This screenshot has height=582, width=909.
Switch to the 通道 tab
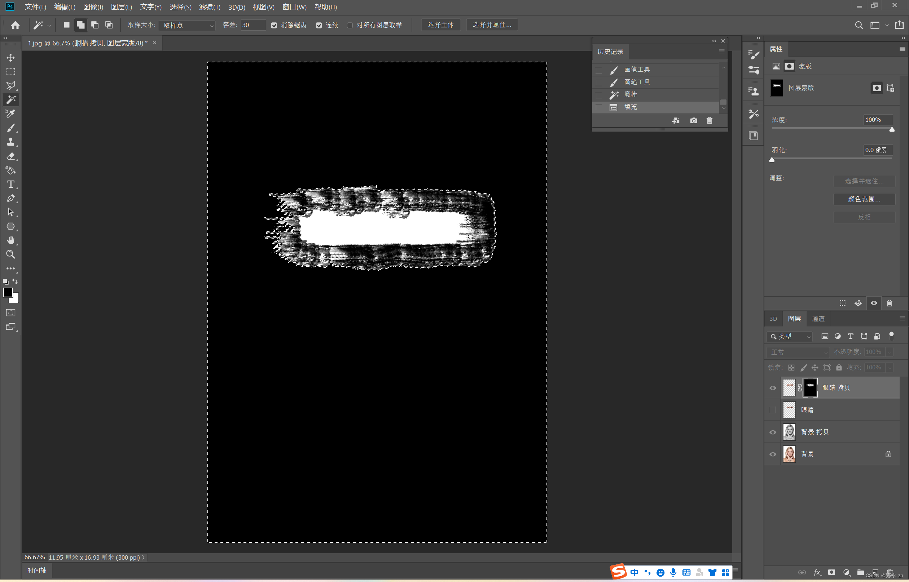click(818, 319)
